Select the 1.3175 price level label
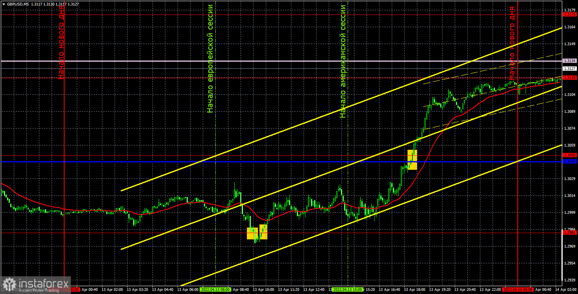Image resolution: width=578 pixels, height=294 pixels. click(570, 15)
